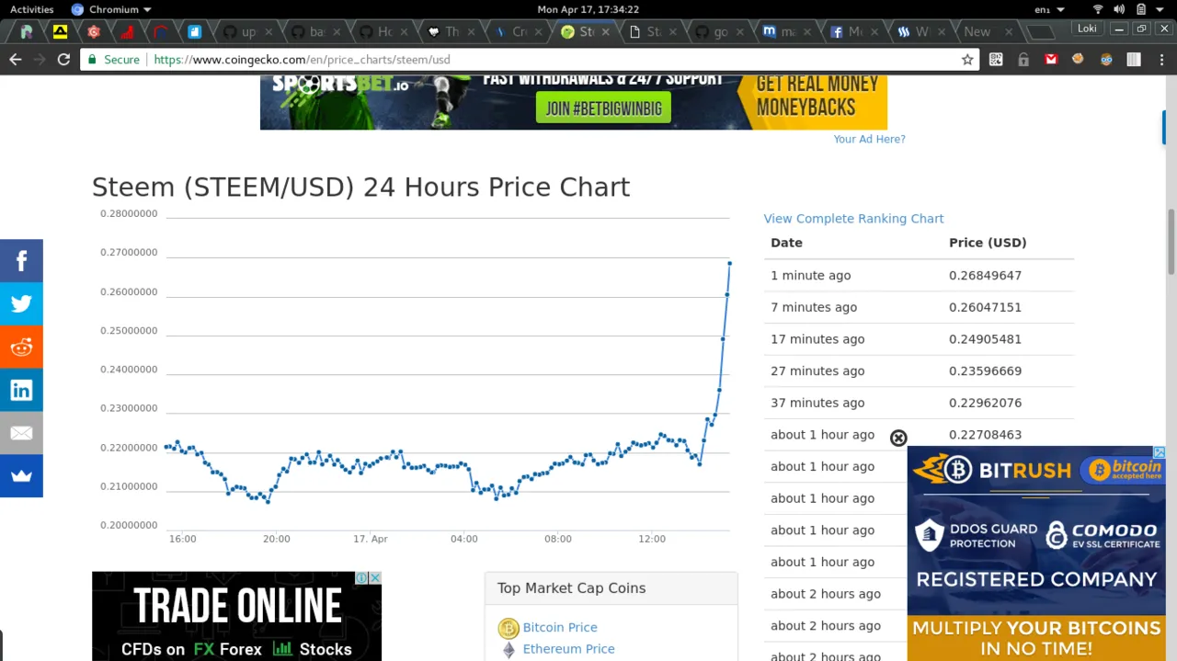Open the Your Ad Here link

(869, 139)
